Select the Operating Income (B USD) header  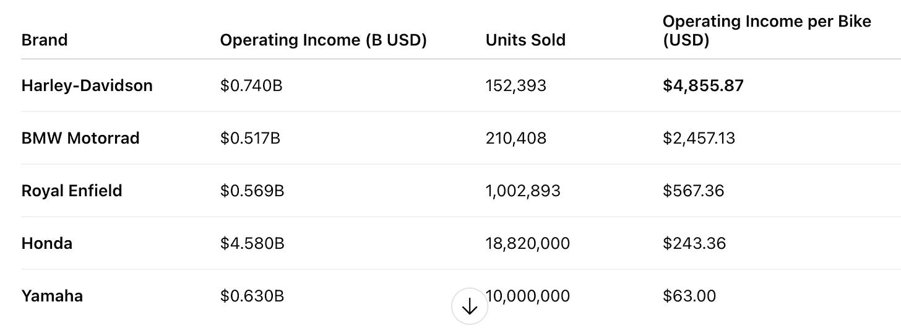coord(323,40)
